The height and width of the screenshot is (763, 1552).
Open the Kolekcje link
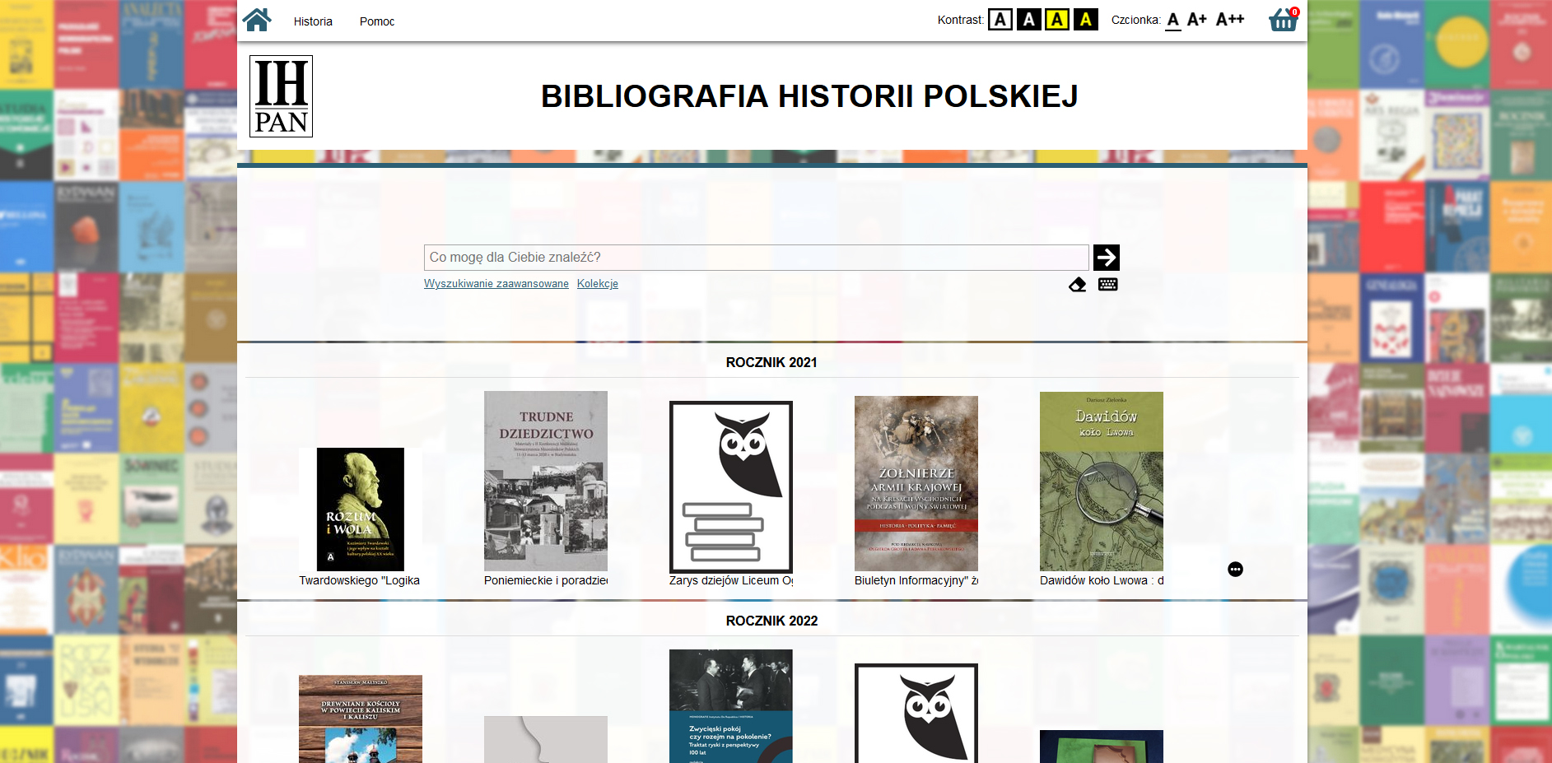click(x=597, y=283)
